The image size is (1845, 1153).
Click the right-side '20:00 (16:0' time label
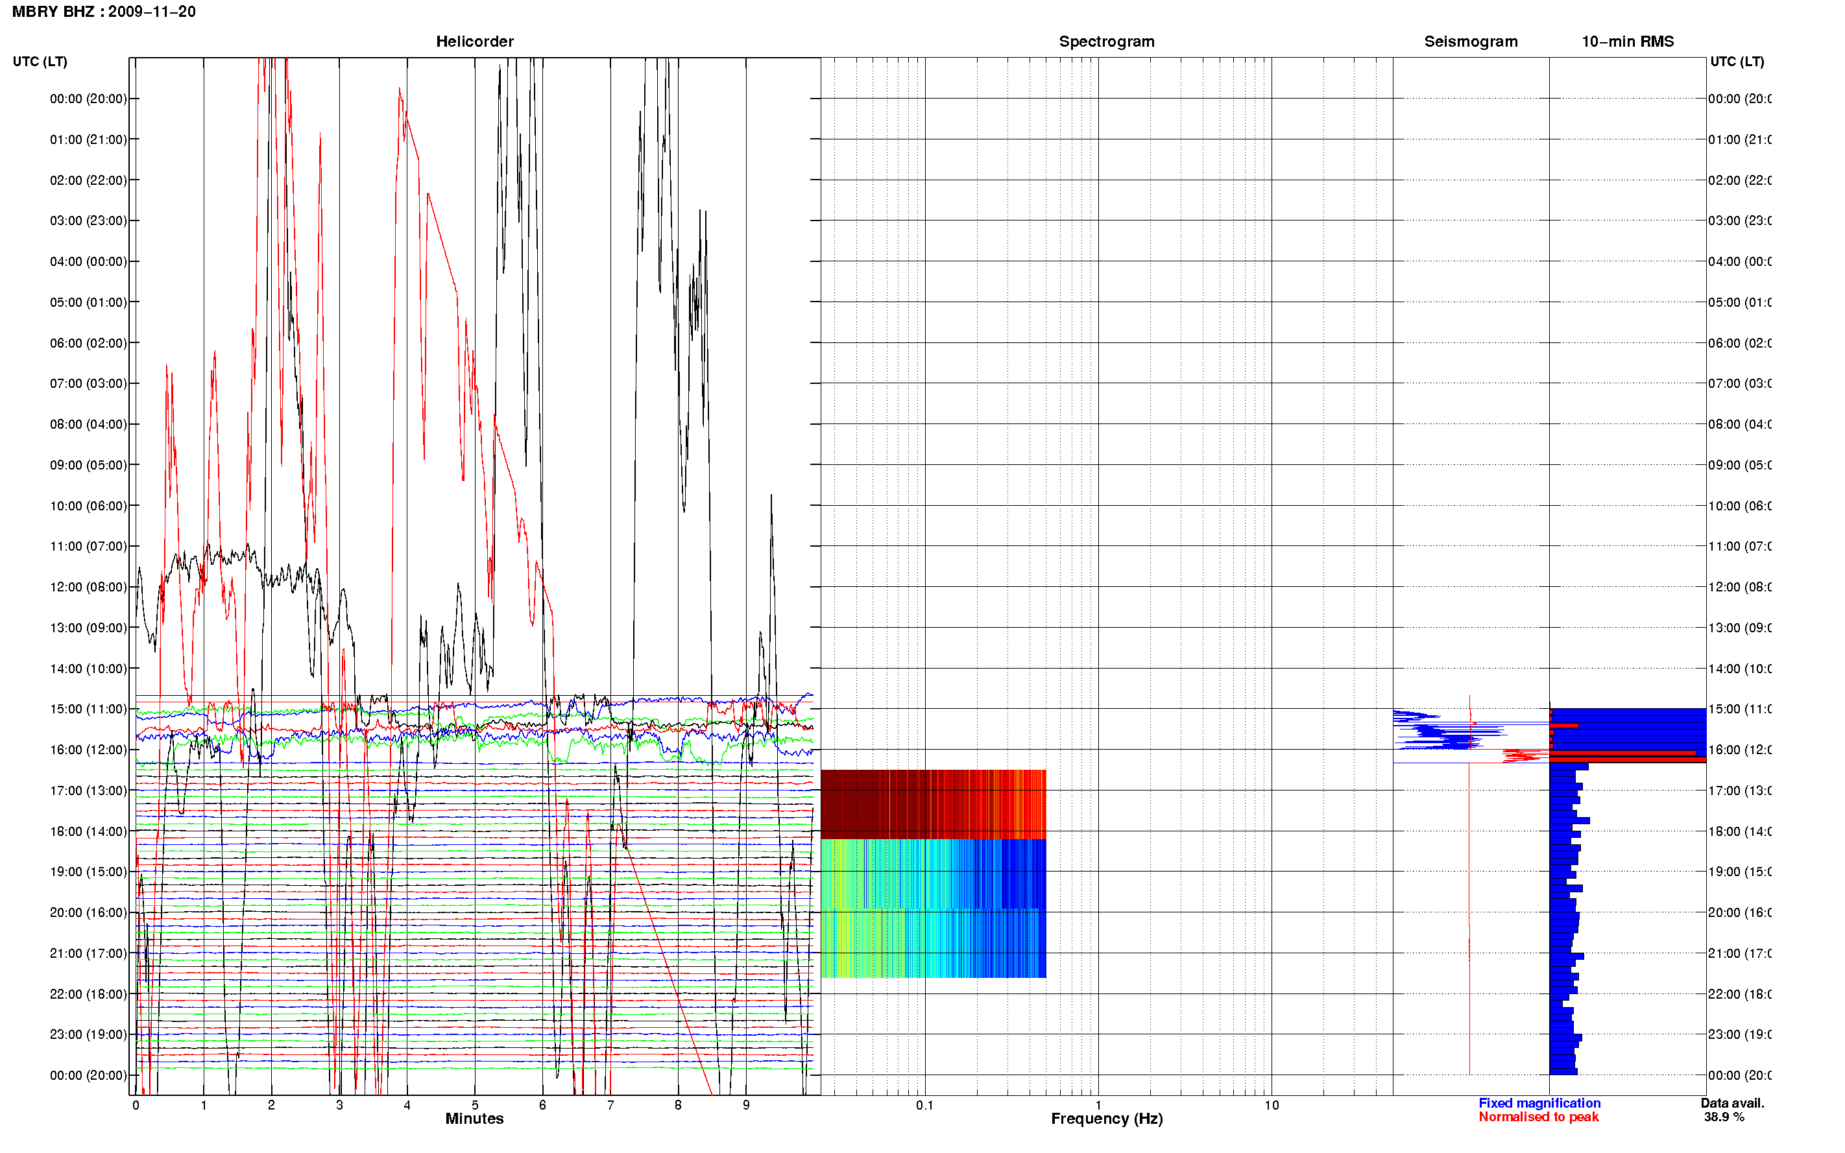click(1739, 912)
